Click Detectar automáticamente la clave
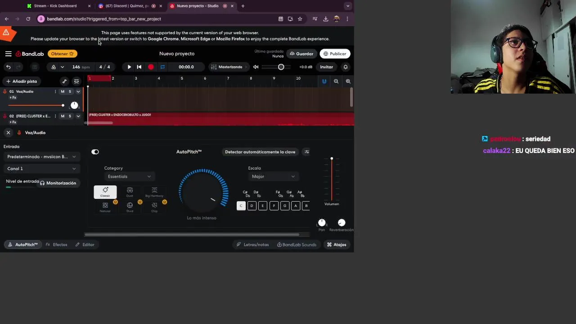The width and height of the screenshot is (576, 324). pyautogui.click(x=260, y=152)
